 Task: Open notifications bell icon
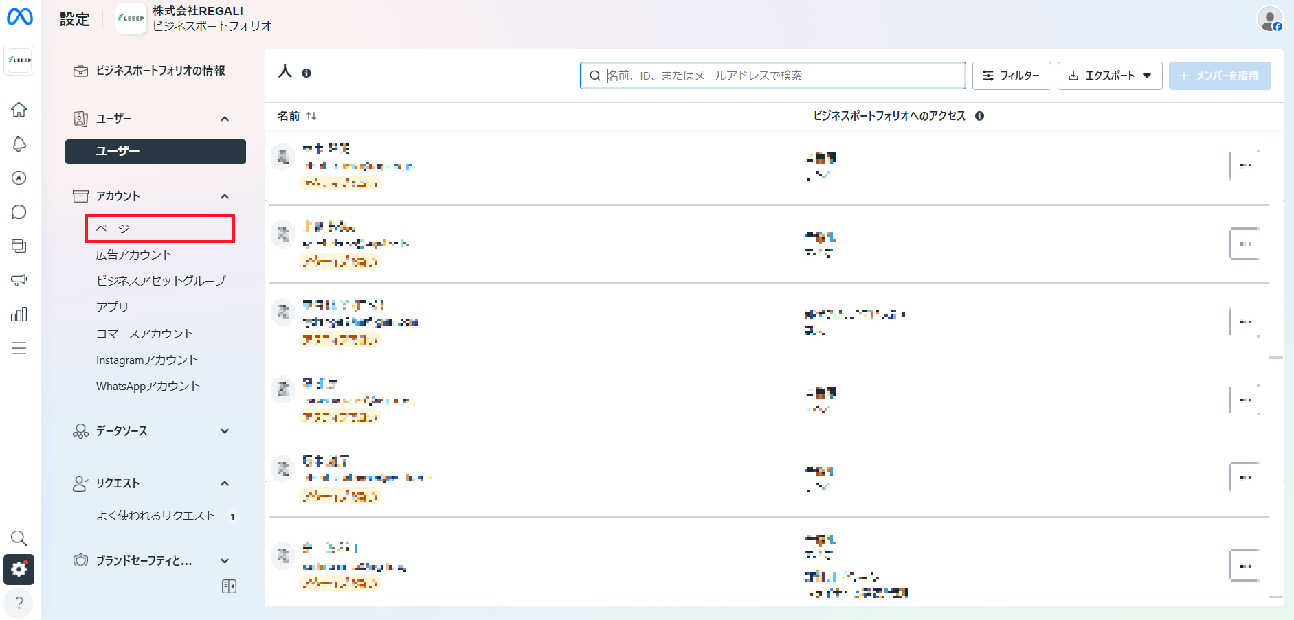tap(19, 143)
